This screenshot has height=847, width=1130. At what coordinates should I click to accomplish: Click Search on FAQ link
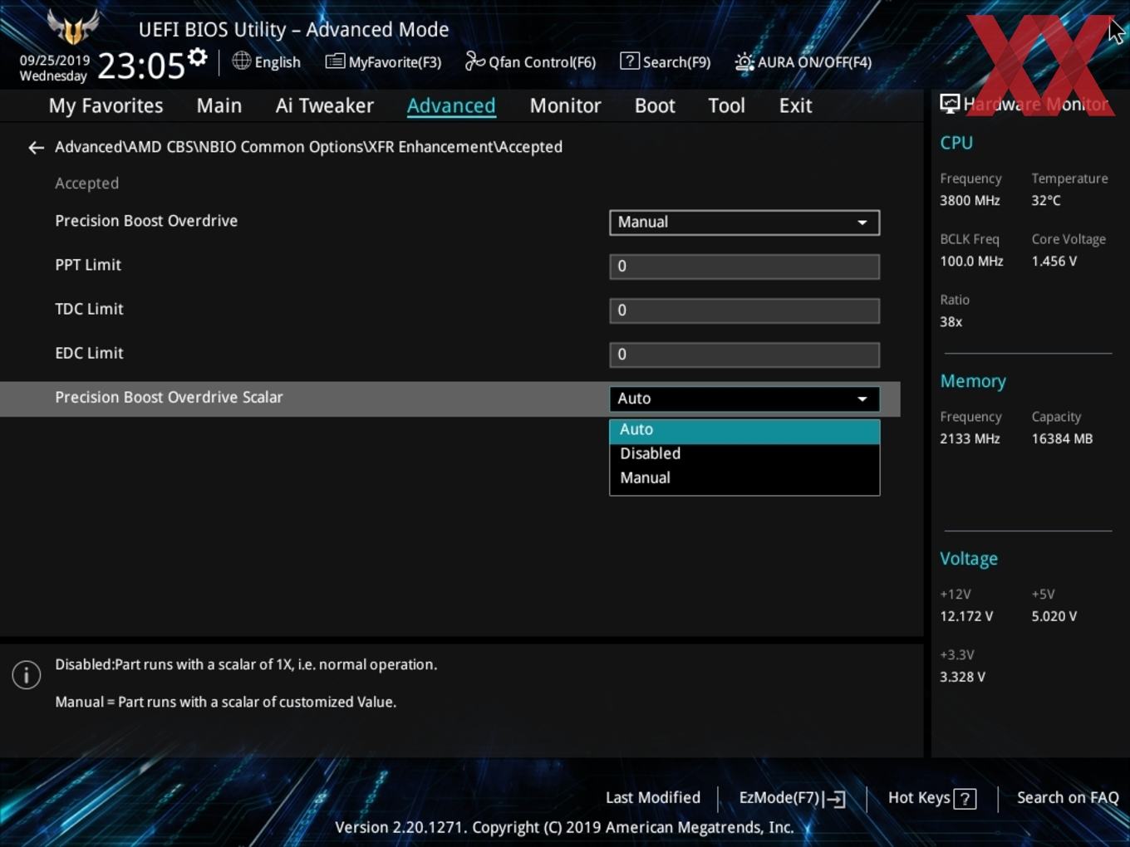pos(1068,798)
